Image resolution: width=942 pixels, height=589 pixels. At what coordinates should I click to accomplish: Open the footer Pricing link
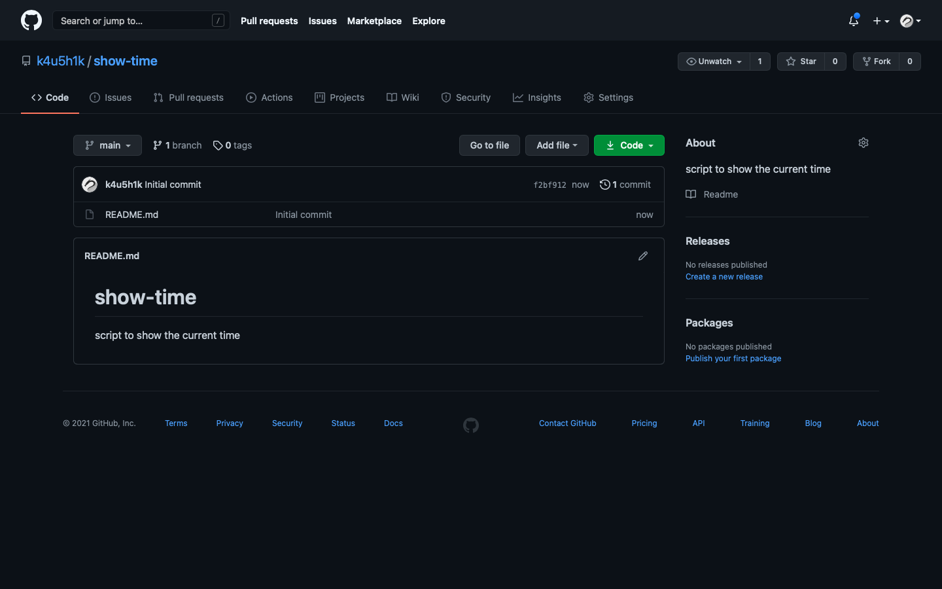[x=644, y=423]
